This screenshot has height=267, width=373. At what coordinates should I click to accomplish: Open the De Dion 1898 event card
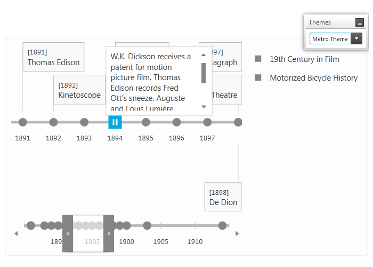pos(223,197)
